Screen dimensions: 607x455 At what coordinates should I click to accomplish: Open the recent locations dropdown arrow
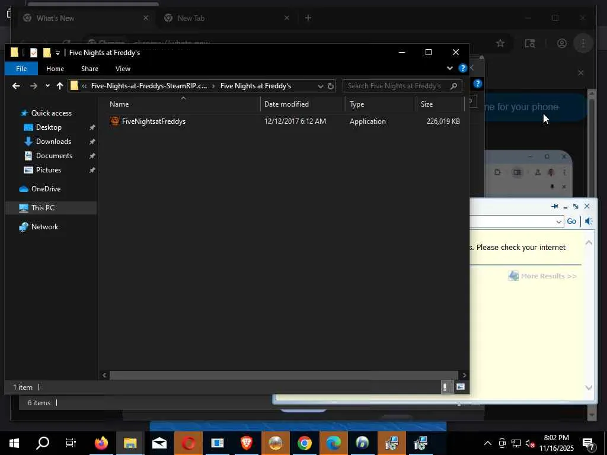(47, 86)
